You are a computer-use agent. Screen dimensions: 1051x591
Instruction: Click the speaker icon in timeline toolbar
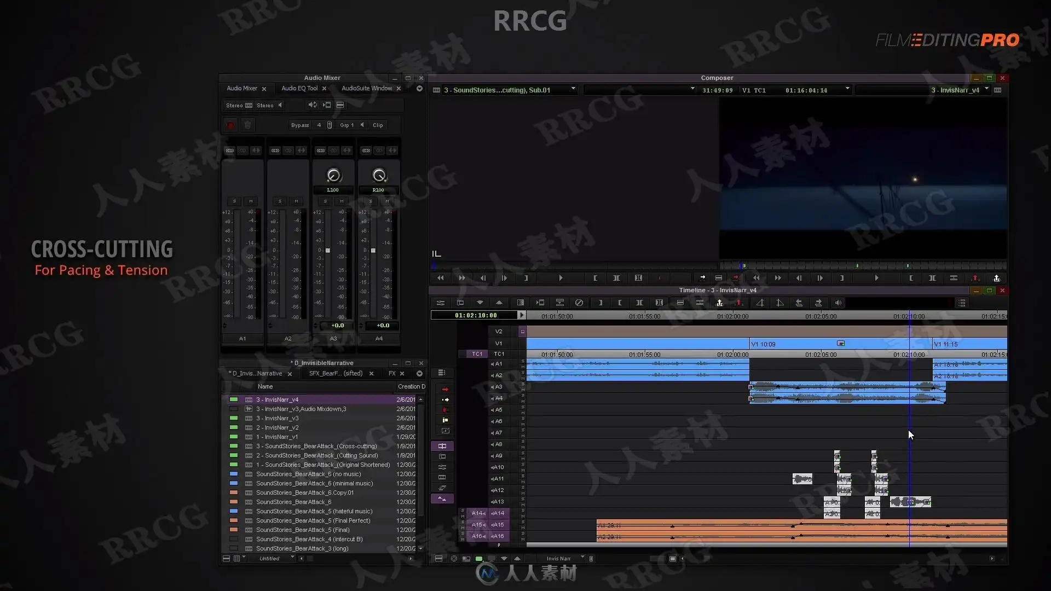838,303
